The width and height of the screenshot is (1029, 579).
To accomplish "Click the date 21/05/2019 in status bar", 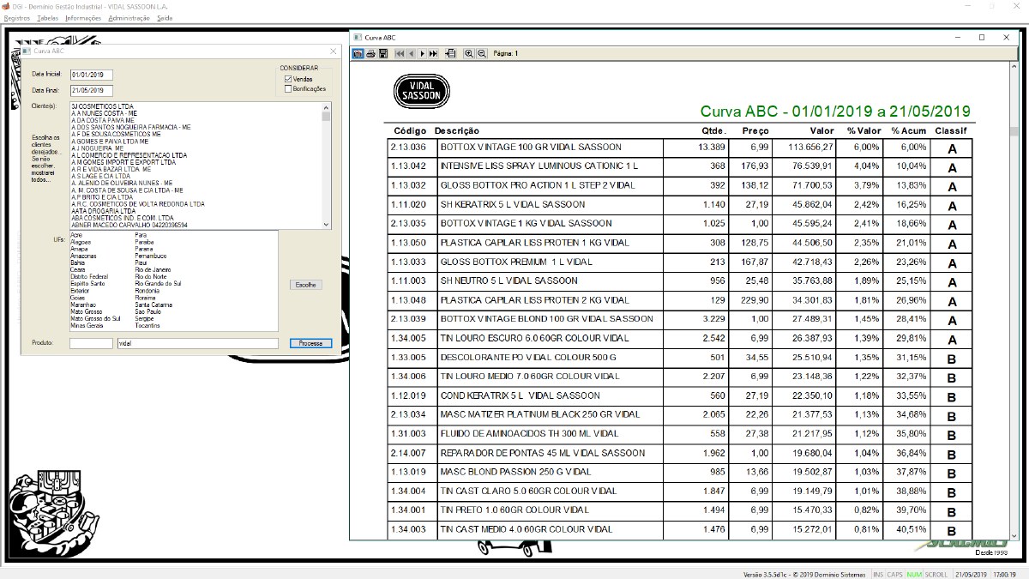I will (971, 574).
